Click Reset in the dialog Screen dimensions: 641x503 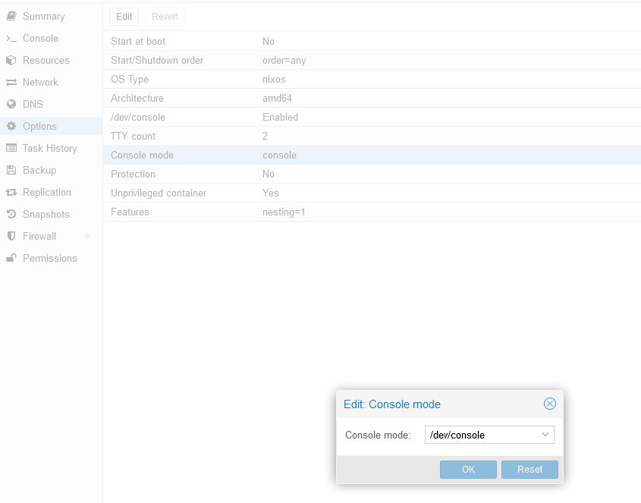529,469
